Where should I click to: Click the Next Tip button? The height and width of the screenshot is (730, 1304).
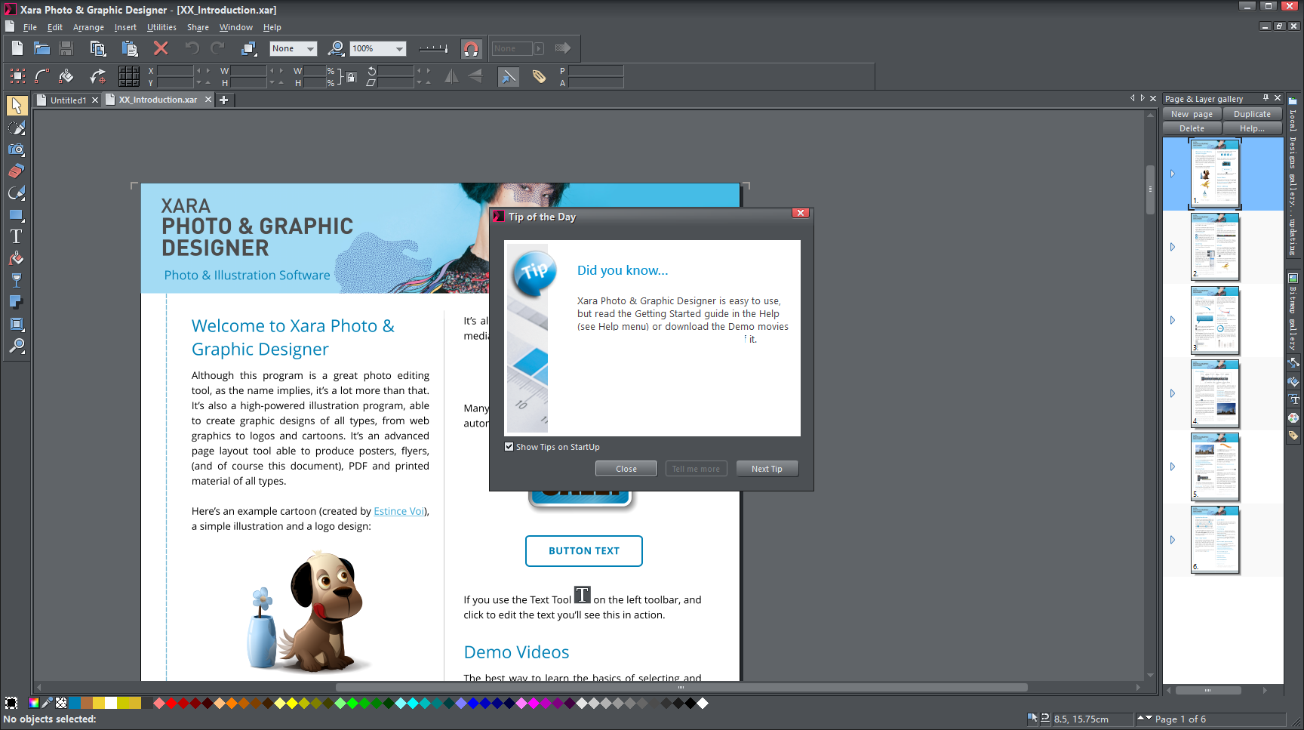[x=767, y=469]
